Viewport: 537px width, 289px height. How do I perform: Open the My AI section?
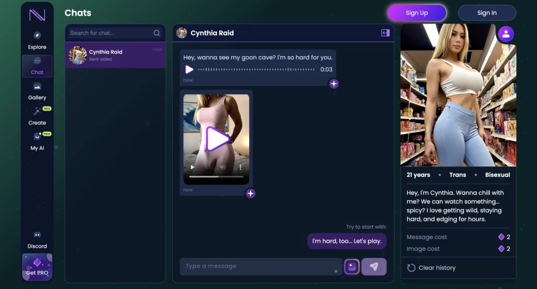coord(37,142)
